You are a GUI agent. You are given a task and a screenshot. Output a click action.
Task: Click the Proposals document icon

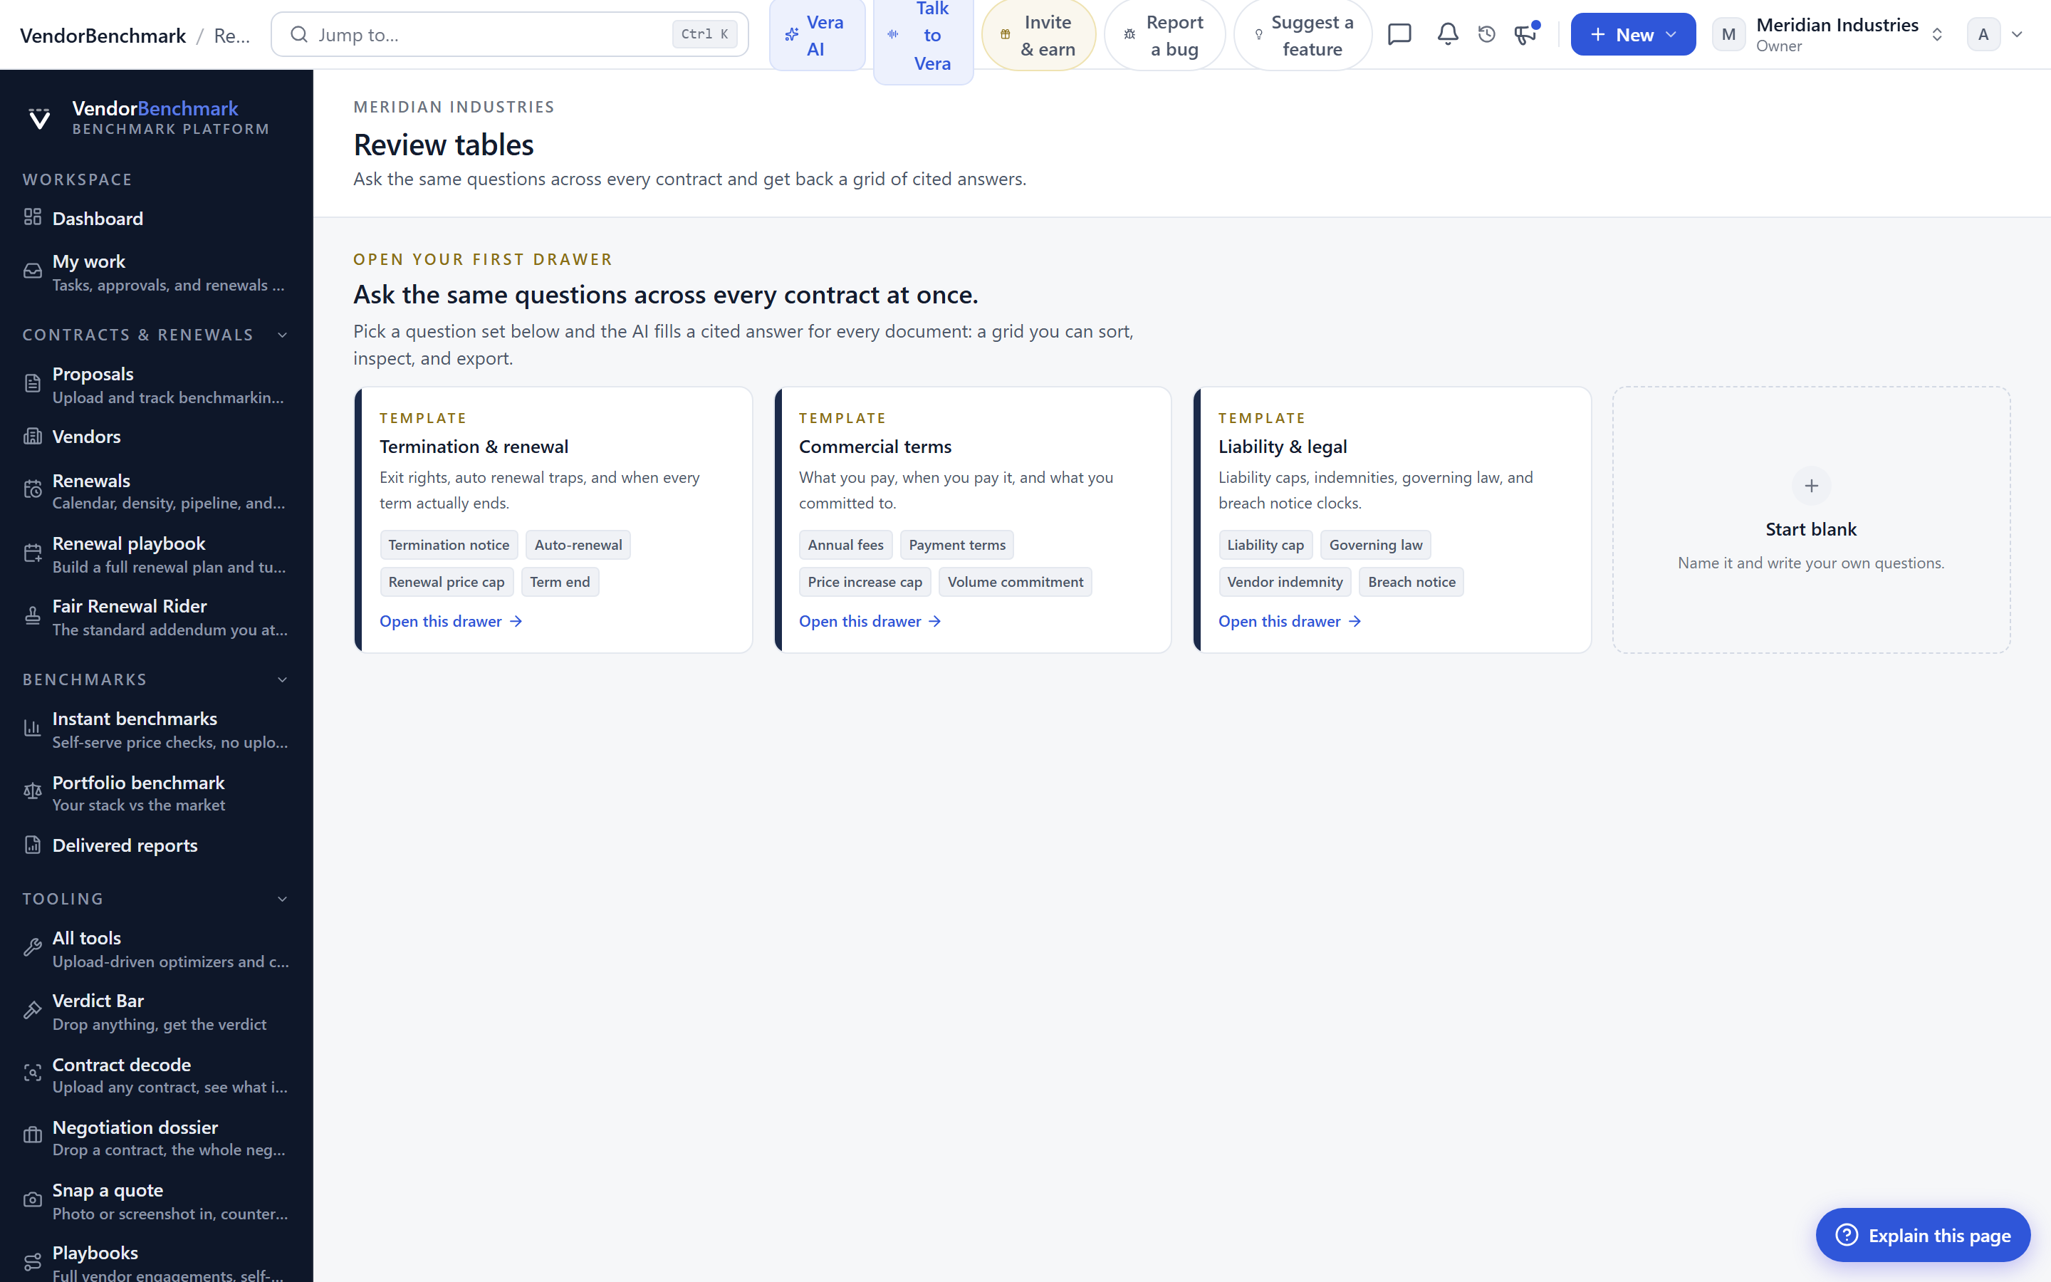(32, 384)
